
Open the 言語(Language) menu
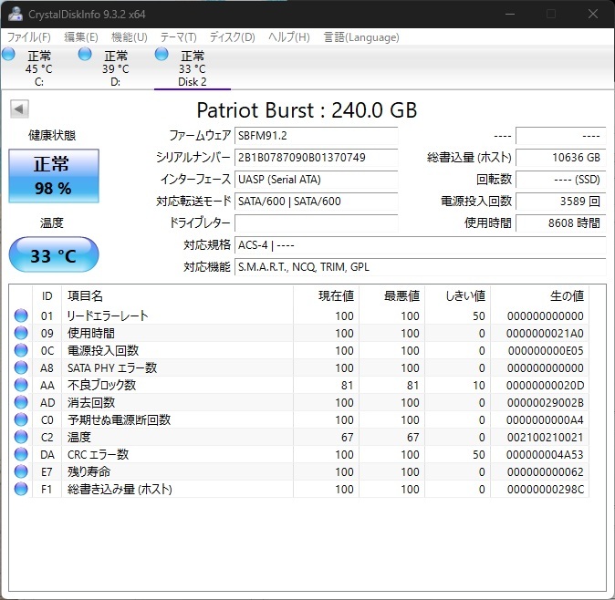[x=361, y=37]
